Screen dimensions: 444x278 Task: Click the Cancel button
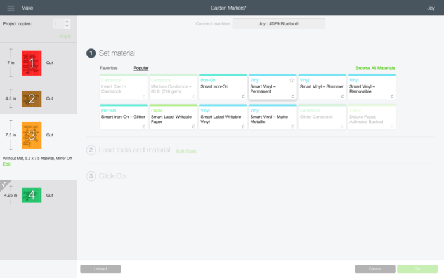click(x=375, y=269)
